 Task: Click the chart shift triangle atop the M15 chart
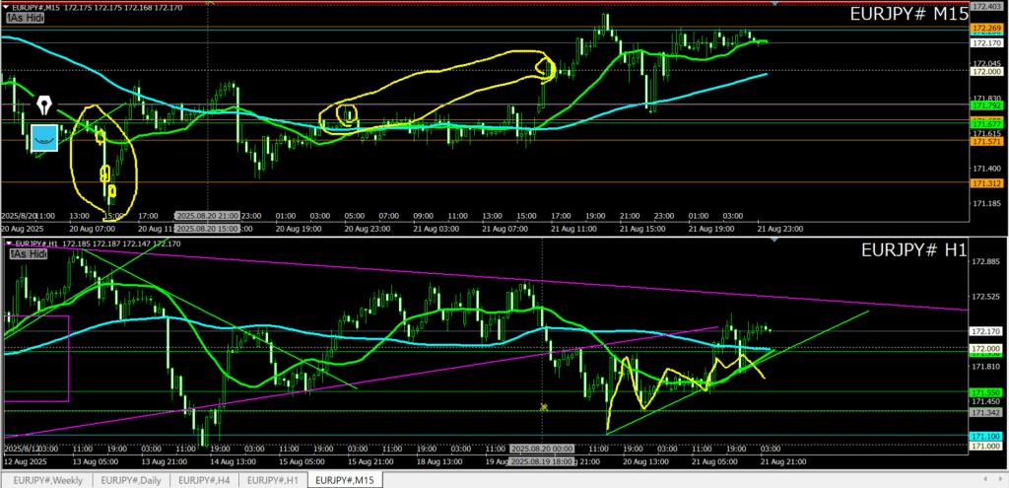tap(775, 4)
